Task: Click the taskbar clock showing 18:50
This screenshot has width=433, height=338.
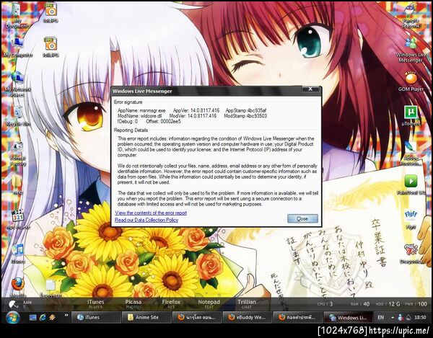Action: (x=420, y=317)
